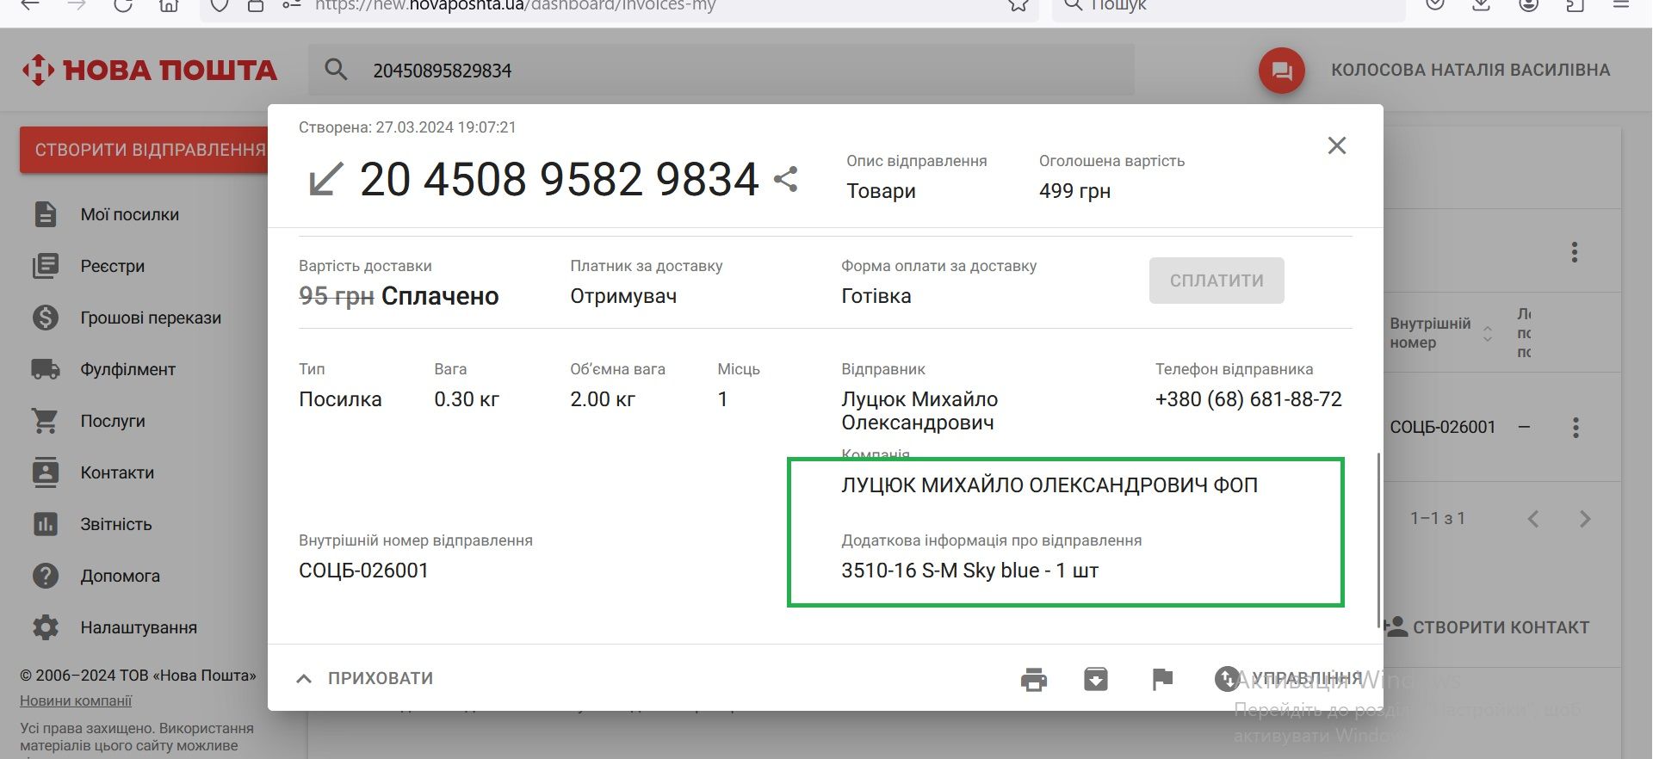Viewport: 1653px width, 759px height.
Task: Click the archive box icon
Action: tap(1095, 679)
